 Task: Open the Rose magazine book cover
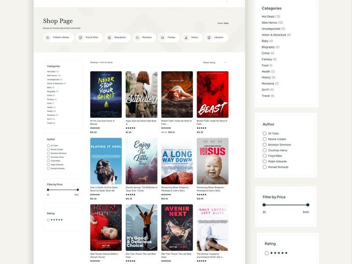point(106,227)
